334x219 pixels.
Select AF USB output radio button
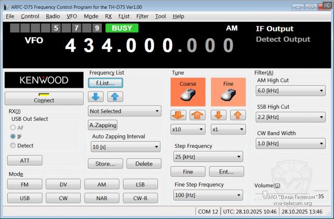point(13,128)
